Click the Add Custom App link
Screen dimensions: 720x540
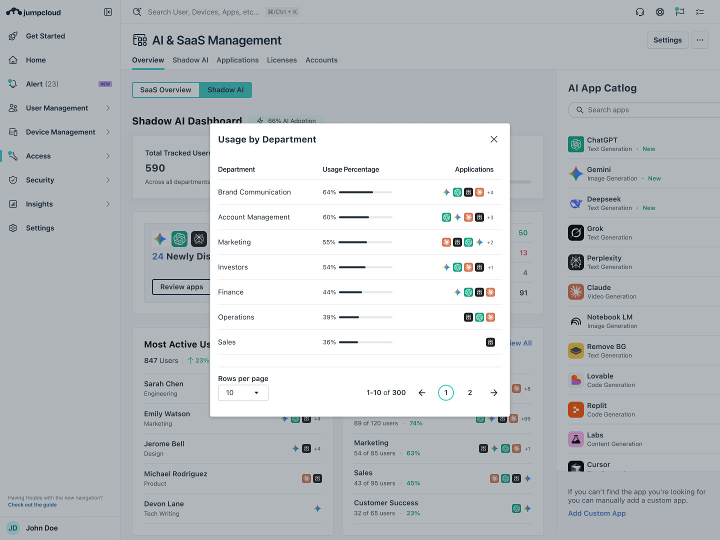pos(596,513)
